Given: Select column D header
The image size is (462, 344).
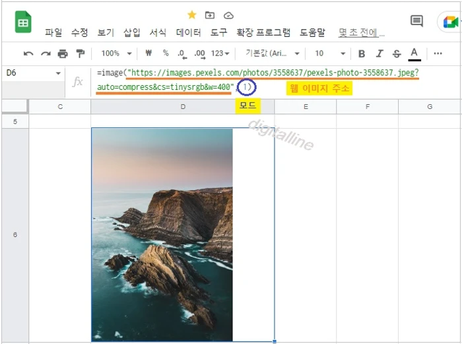Looking at the screenshot, I should 183,107.
